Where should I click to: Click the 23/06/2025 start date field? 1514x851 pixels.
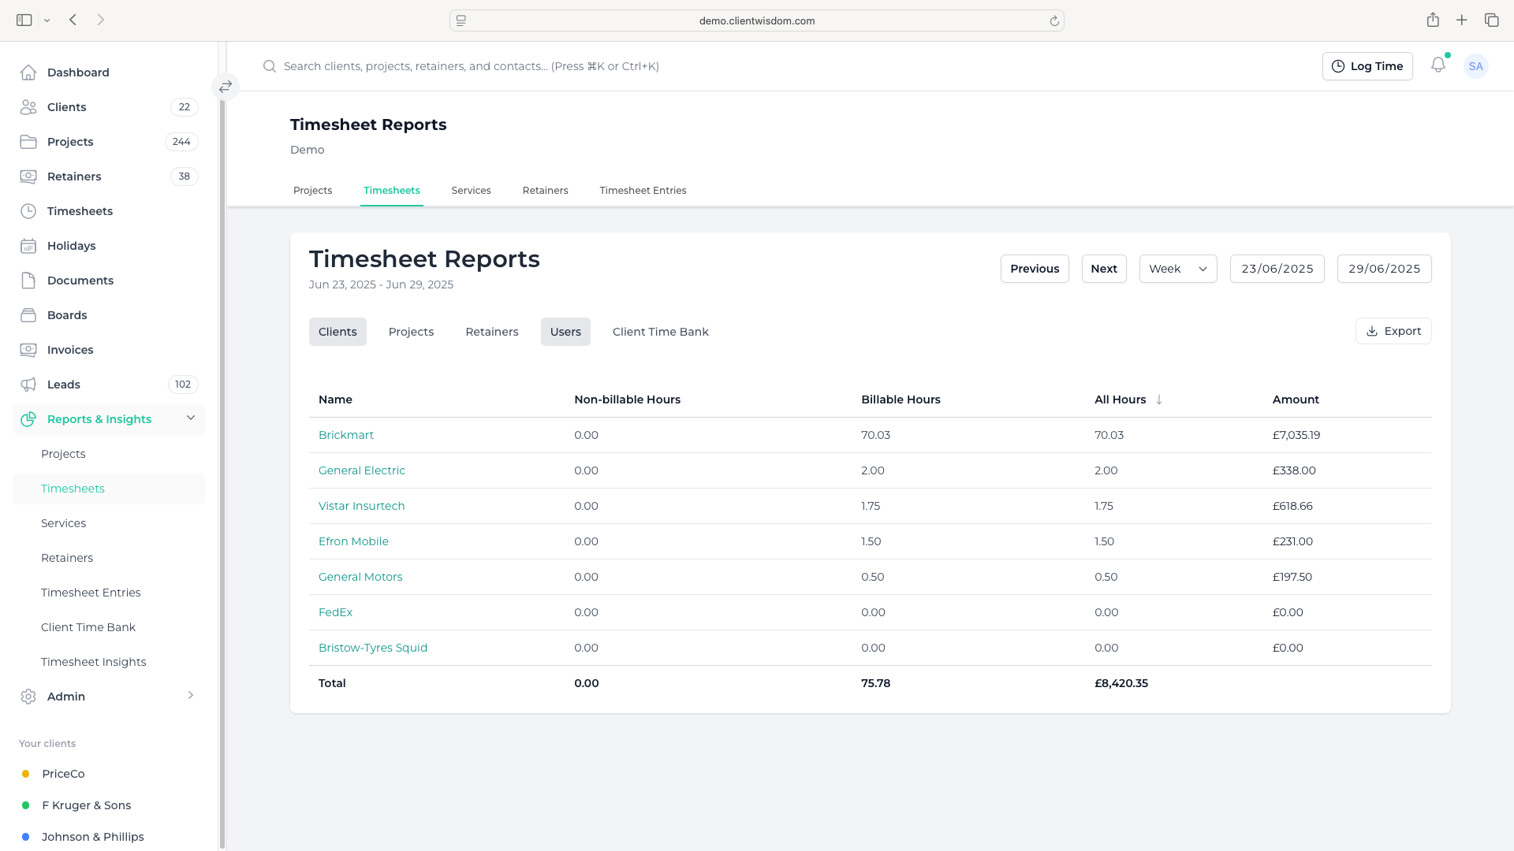1277,269
